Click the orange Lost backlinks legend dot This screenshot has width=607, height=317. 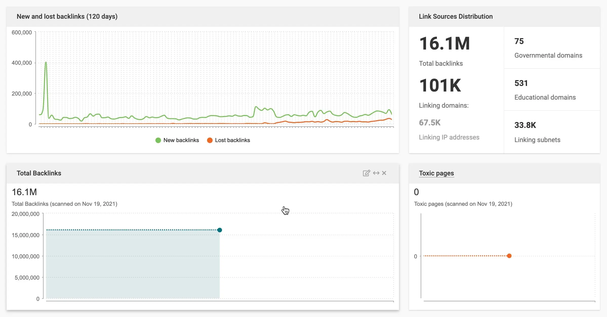[x=210, y=140]
